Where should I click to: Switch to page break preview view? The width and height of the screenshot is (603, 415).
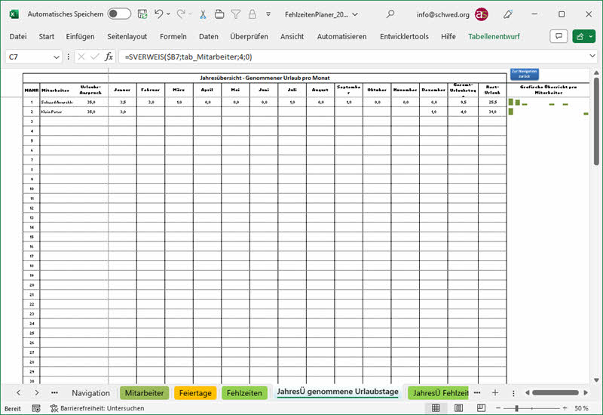[479, 408]
